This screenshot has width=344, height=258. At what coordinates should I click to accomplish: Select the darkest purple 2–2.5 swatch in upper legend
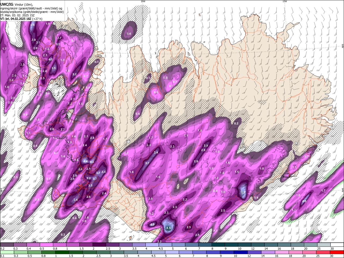click(x=99, y=245)
